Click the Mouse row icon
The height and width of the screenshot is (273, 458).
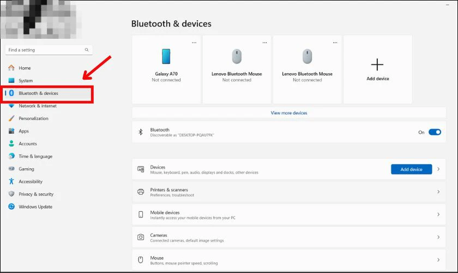click(141, 260)
